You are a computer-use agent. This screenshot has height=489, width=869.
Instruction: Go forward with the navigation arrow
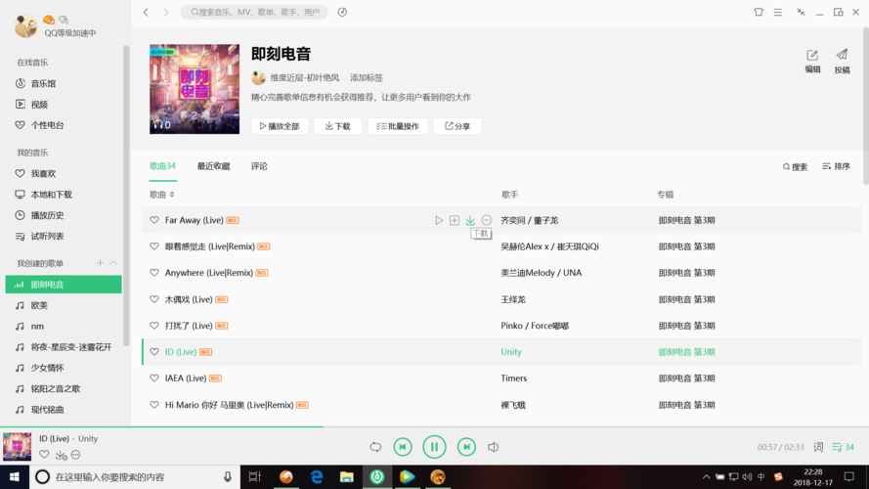[166, 12]
